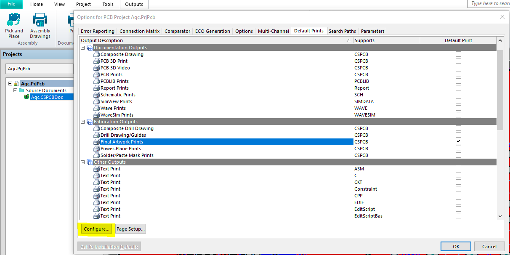Open the Search Paths tab
510x255 pixels.
(x=342, y=31)
